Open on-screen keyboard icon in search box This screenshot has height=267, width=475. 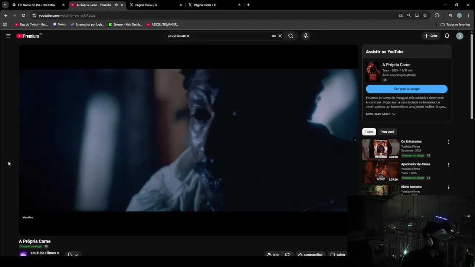click(x=274, y=36)
